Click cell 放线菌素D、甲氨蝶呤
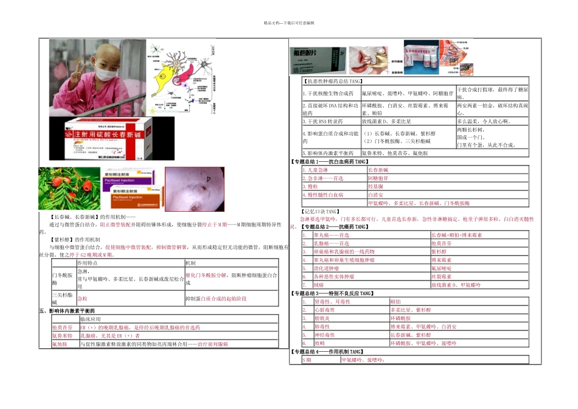The image size is (578, 409). [x=456, y=285]
